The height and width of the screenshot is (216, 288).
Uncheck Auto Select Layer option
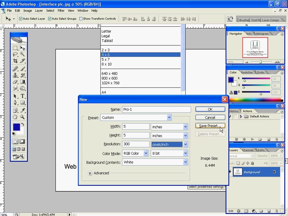[21, 19]
